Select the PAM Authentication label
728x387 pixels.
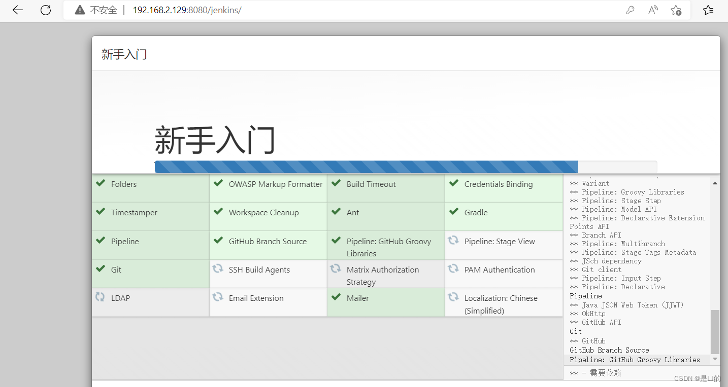[500, 270]
